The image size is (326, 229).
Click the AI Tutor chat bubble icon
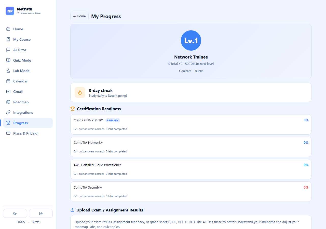(8, 50)
